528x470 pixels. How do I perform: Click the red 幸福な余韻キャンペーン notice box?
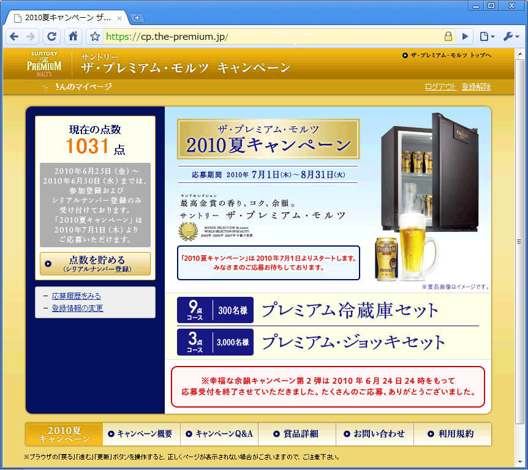click(x=328, y=387)
